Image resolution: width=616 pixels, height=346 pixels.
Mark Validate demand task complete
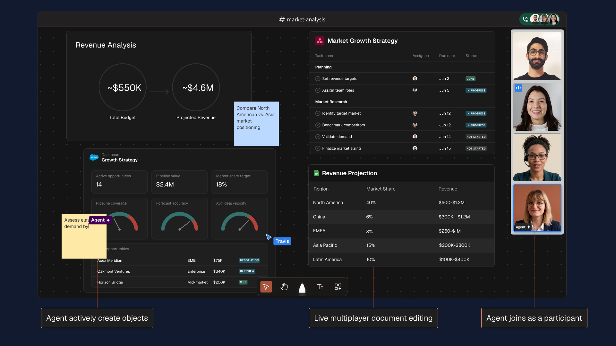coord(318,136)
